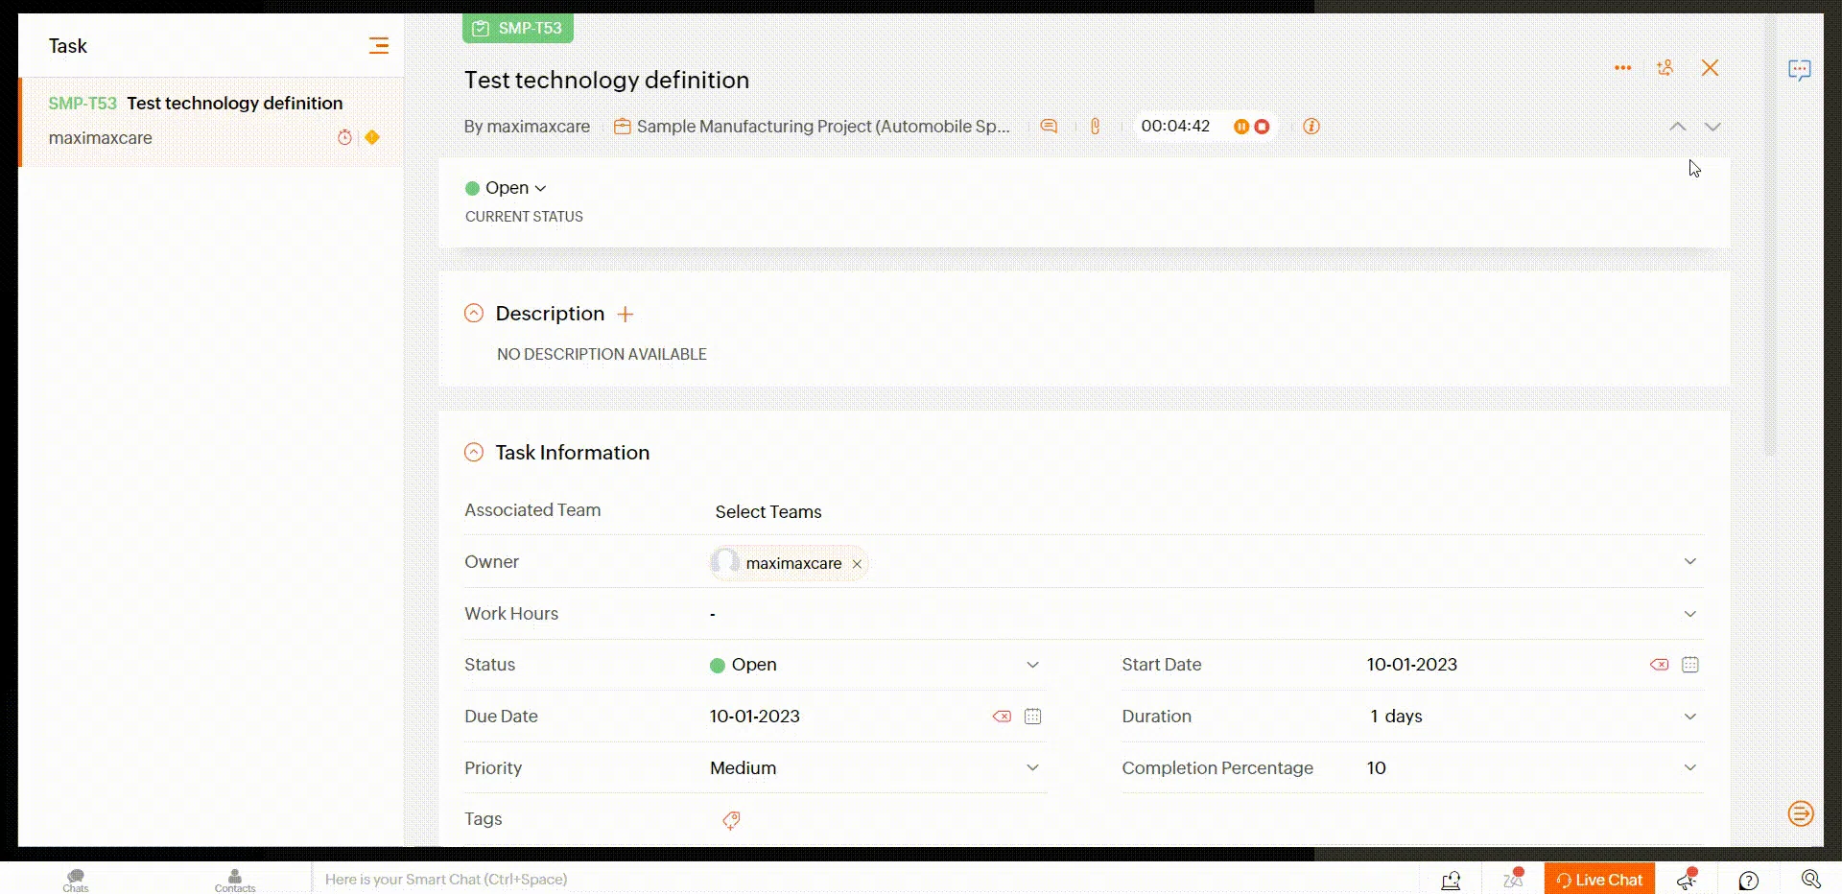Open the Sample Manufacturing Project link
The image size is (1842, 894).
[822, 127]
